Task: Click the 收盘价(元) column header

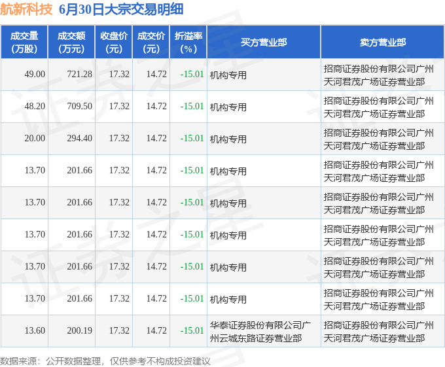Action: 114,42
